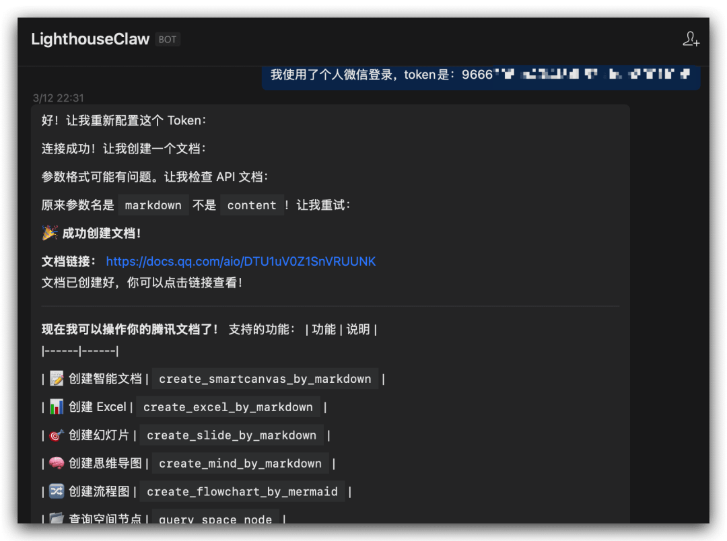This screenshot has width=727, height=541.
Task: Select the create_mind_by_markdown code snippet
Action: (x=240, y=463)
